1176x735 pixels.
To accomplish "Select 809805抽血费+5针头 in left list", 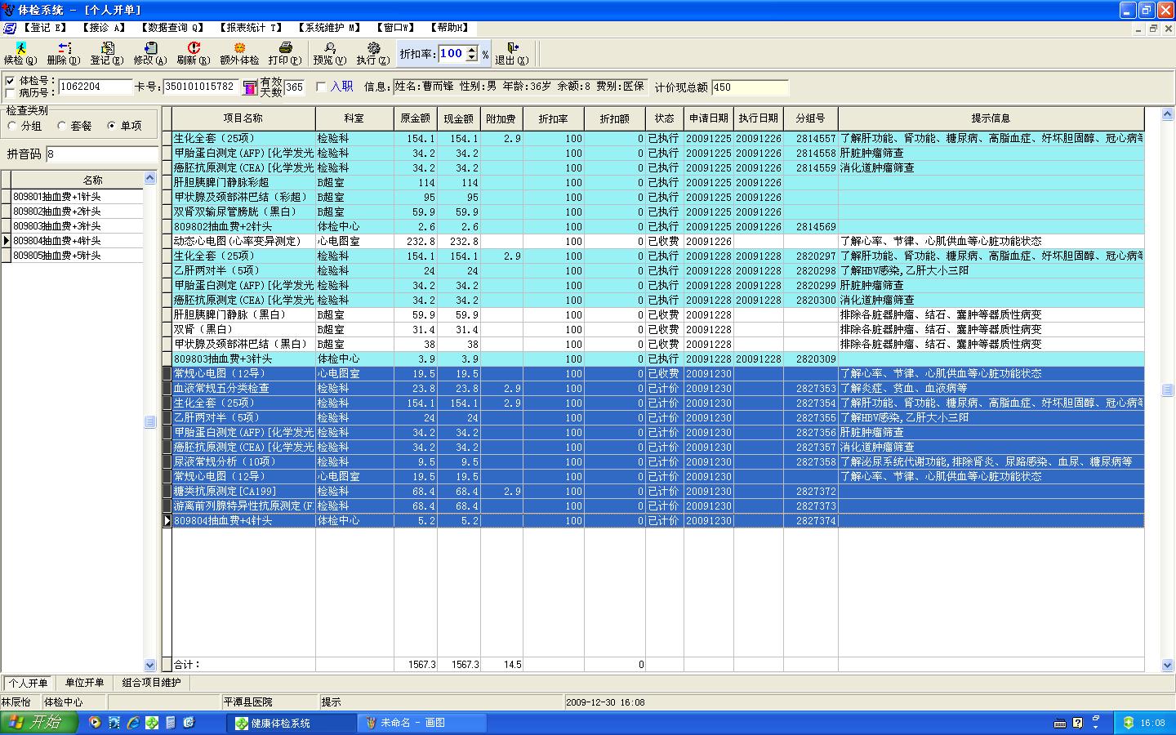I will click(78, 256).
